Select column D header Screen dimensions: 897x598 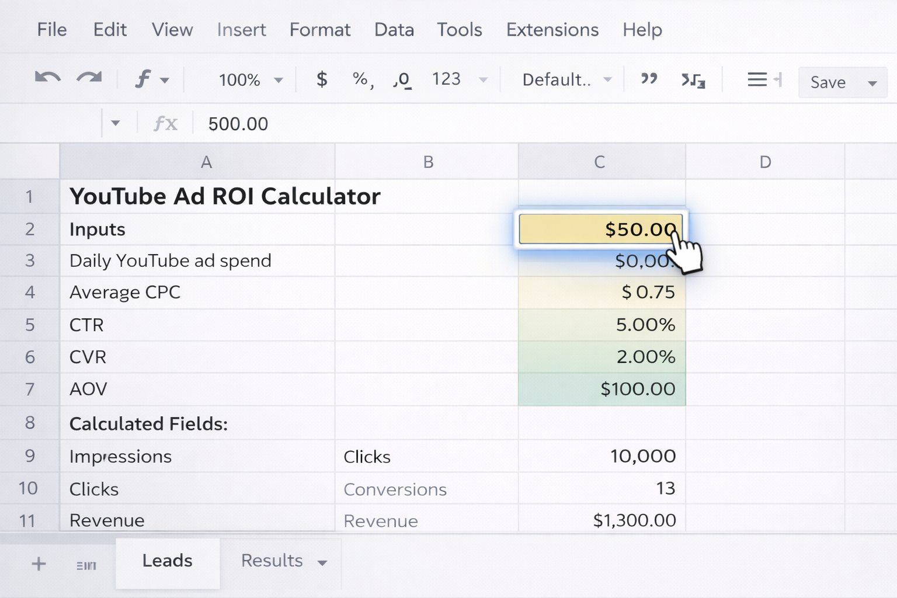765,162
